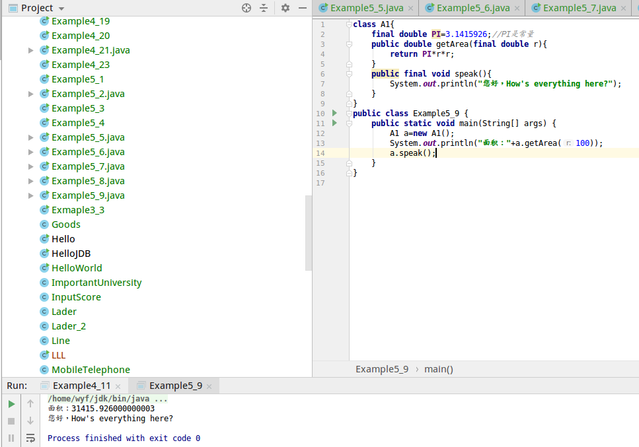Select HelloJDB in project tree
The width and height of the screenshot is (639, 447).
[71, 254]
